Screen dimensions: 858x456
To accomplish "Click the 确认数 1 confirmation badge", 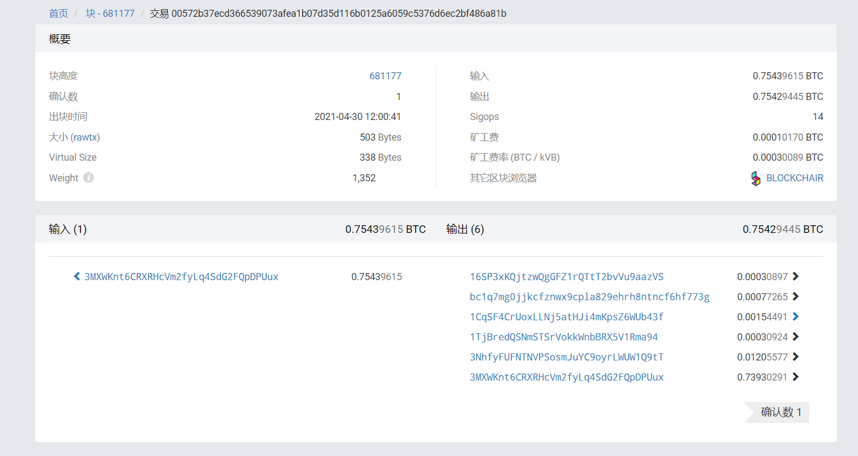I will coord(777,413).
